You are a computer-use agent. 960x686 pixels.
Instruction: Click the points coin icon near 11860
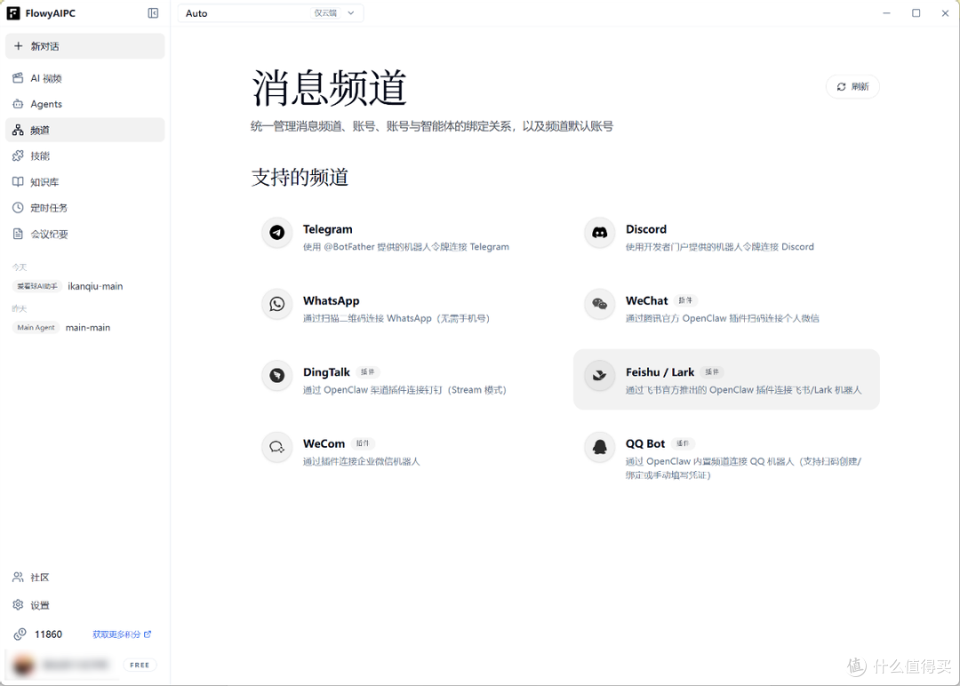[20, 634]
